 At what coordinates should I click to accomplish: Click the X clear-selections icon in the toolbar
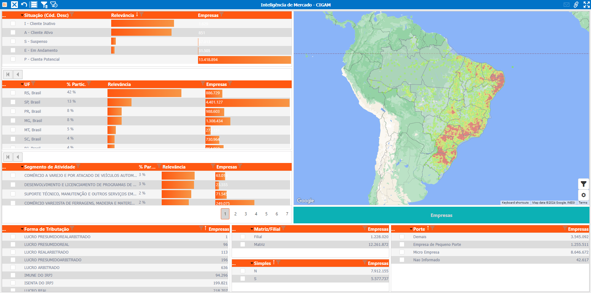pos(14,5)
